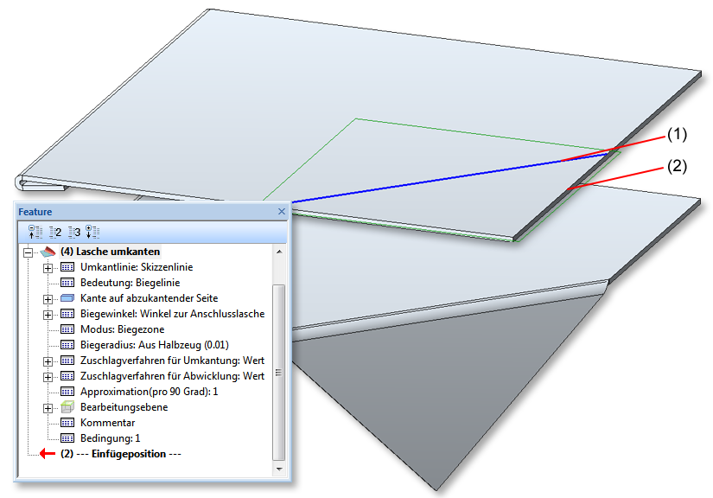Expand the Umkantlinie: Skizzenlinie entry
Screen dimensions: 713x498
click(48, 268)
